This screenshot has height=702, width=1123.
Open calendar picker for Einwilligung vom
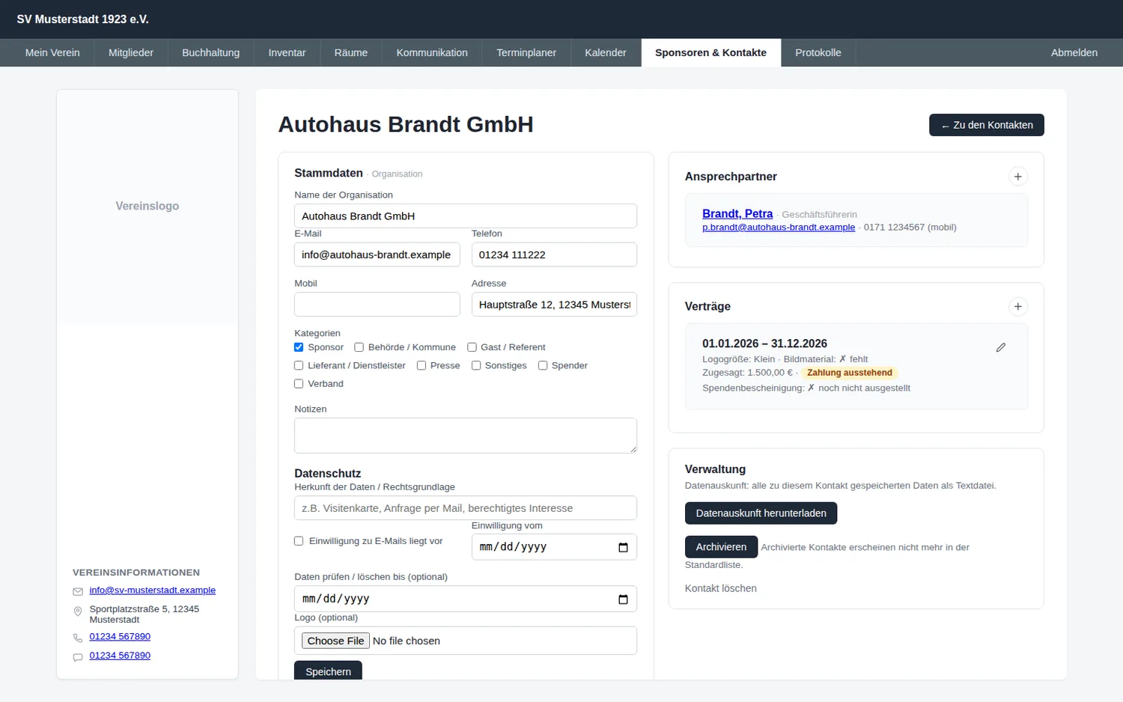click(623, 547)
